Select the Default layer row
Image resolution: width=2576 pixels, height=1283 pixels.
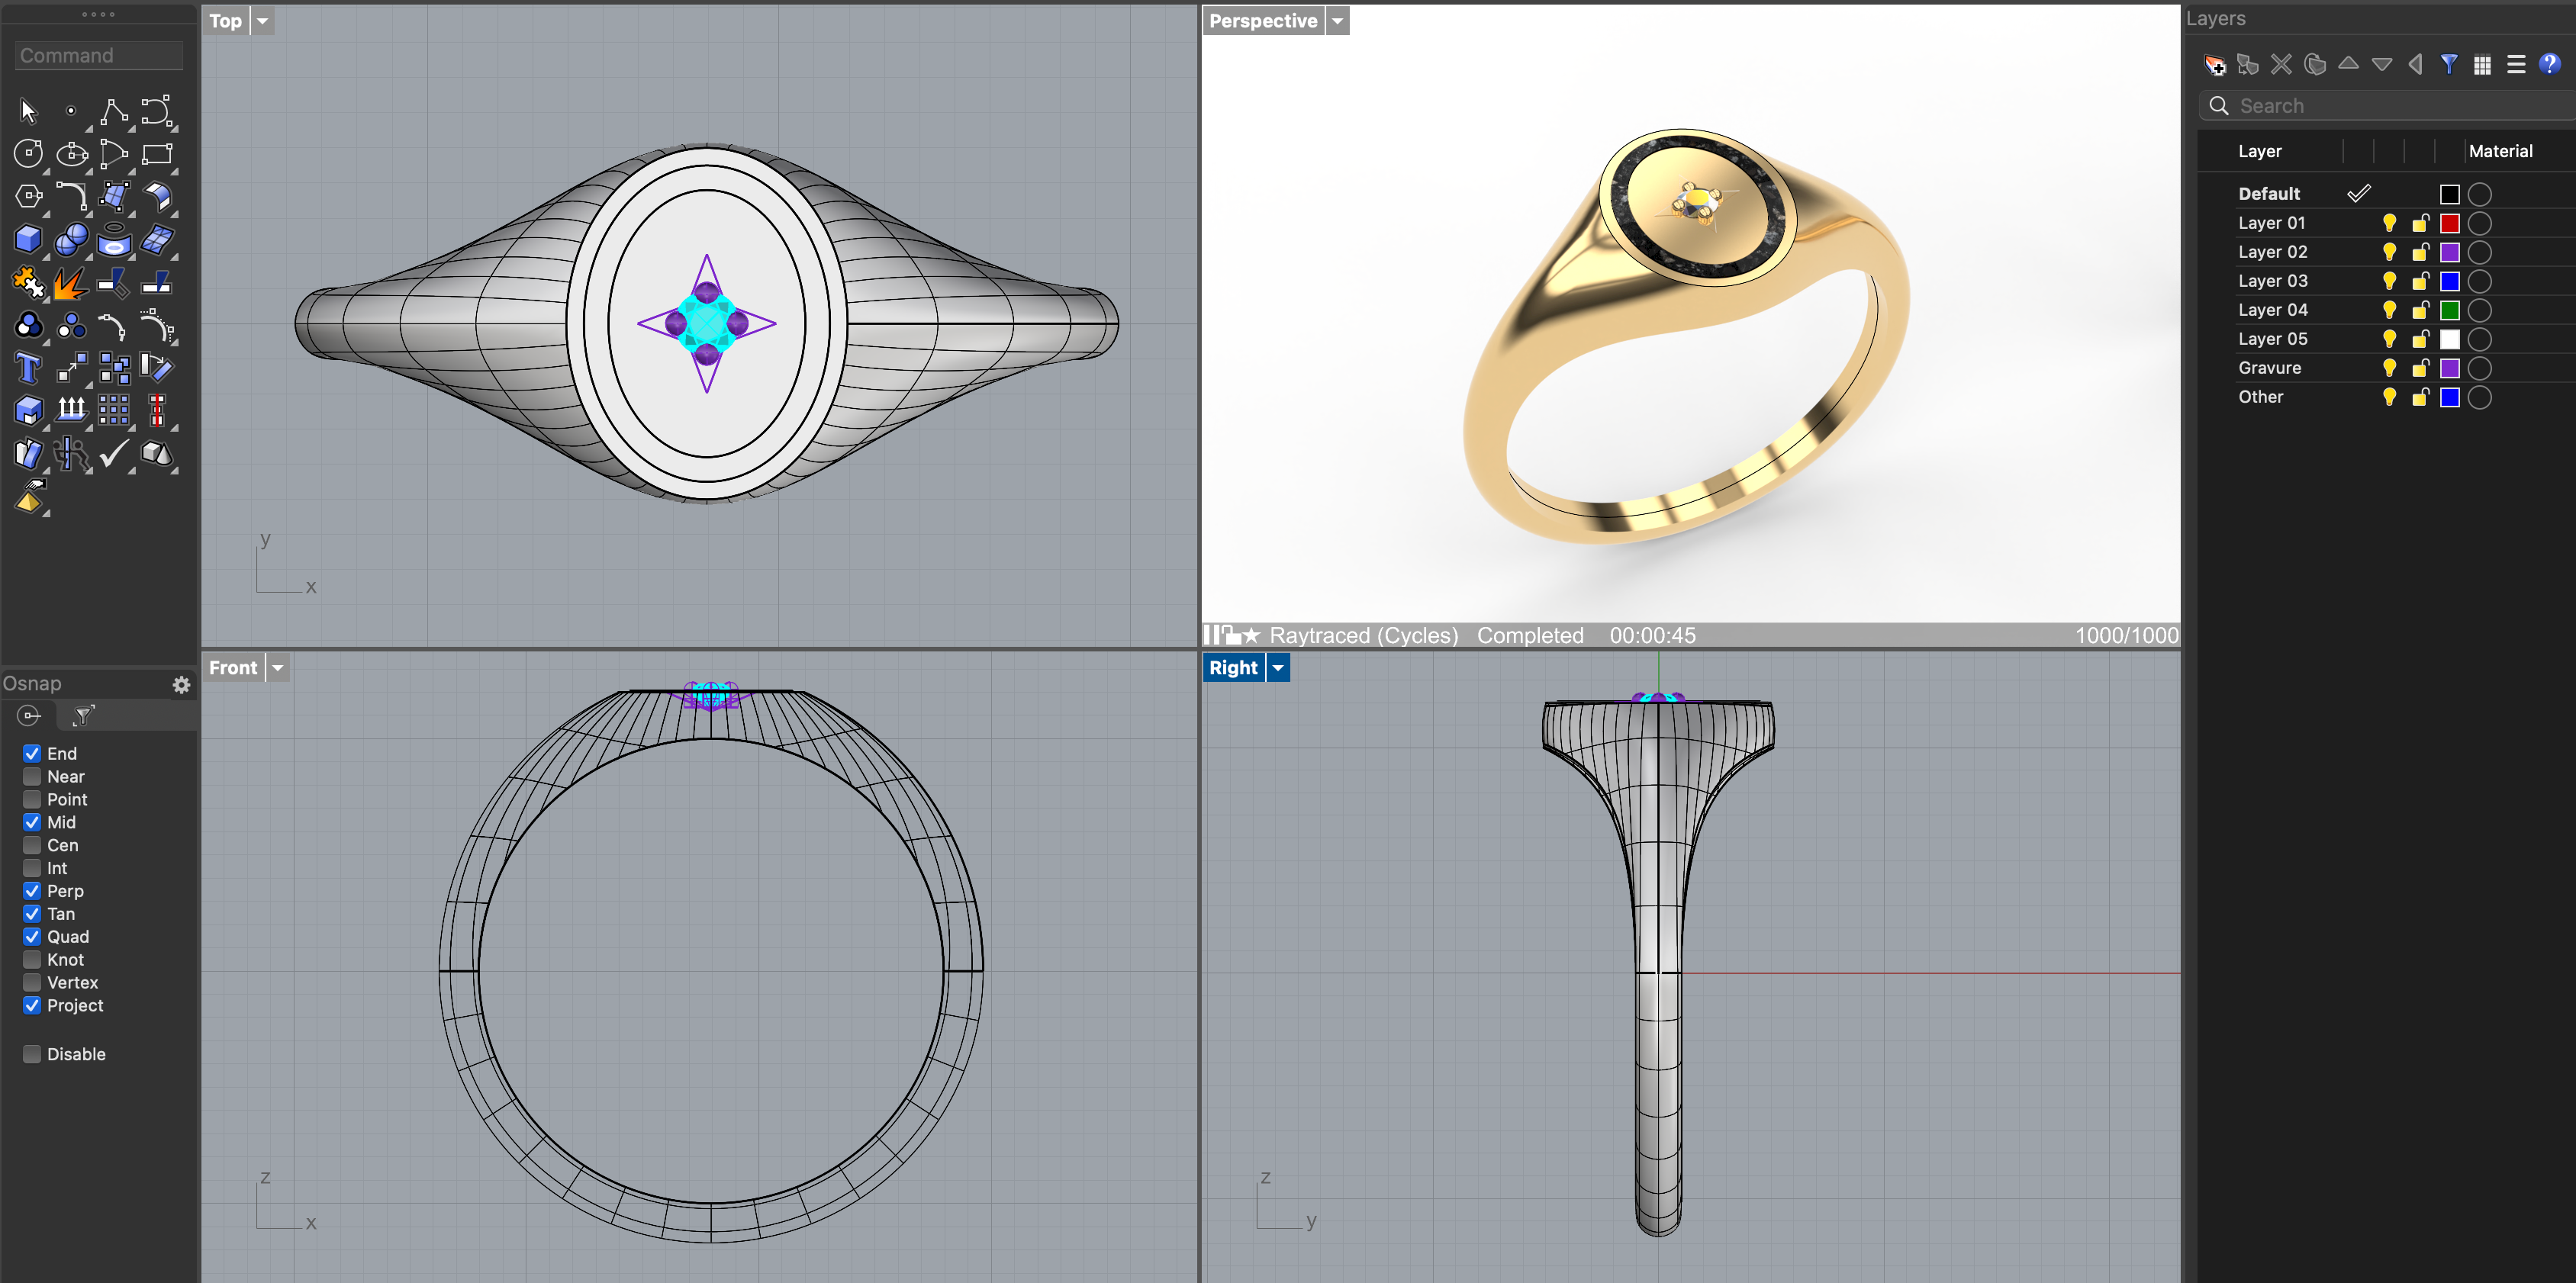coord(2386,194)
